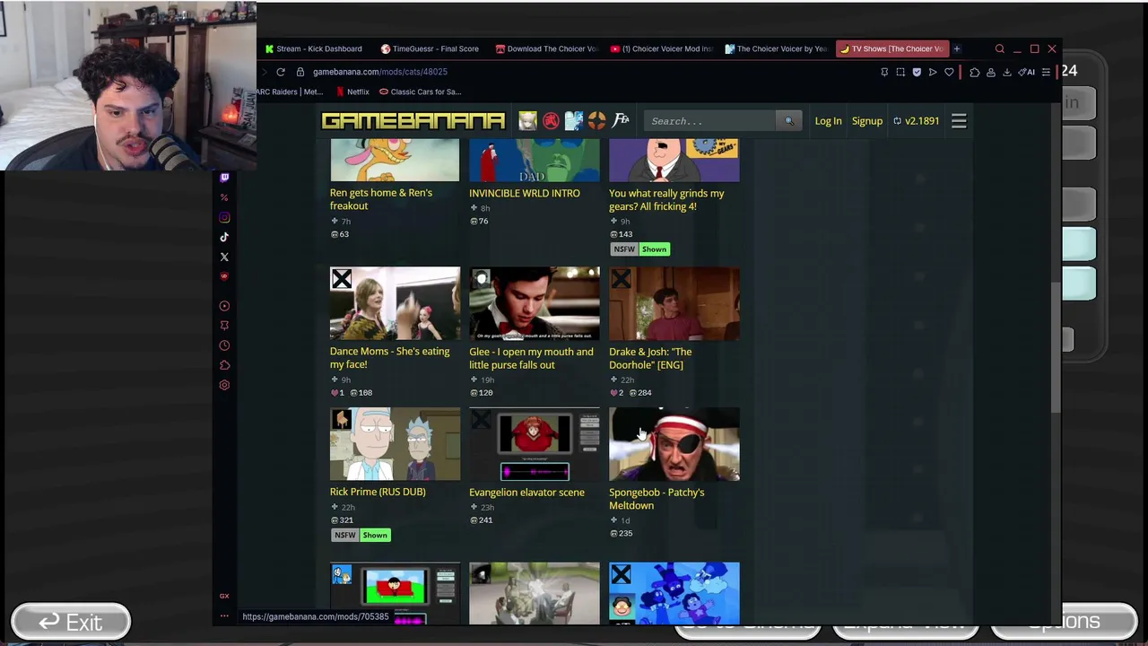Toggle NSFW Shown under Rick Prime (RUS DUB)
This screenshot has height=646, width=1148.
[361, 535]
